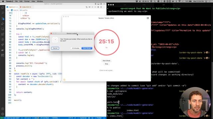This screenshot has width=213, height=119.
Task: Click the 'Click to set a goal...' field
Action: [106, 70]
